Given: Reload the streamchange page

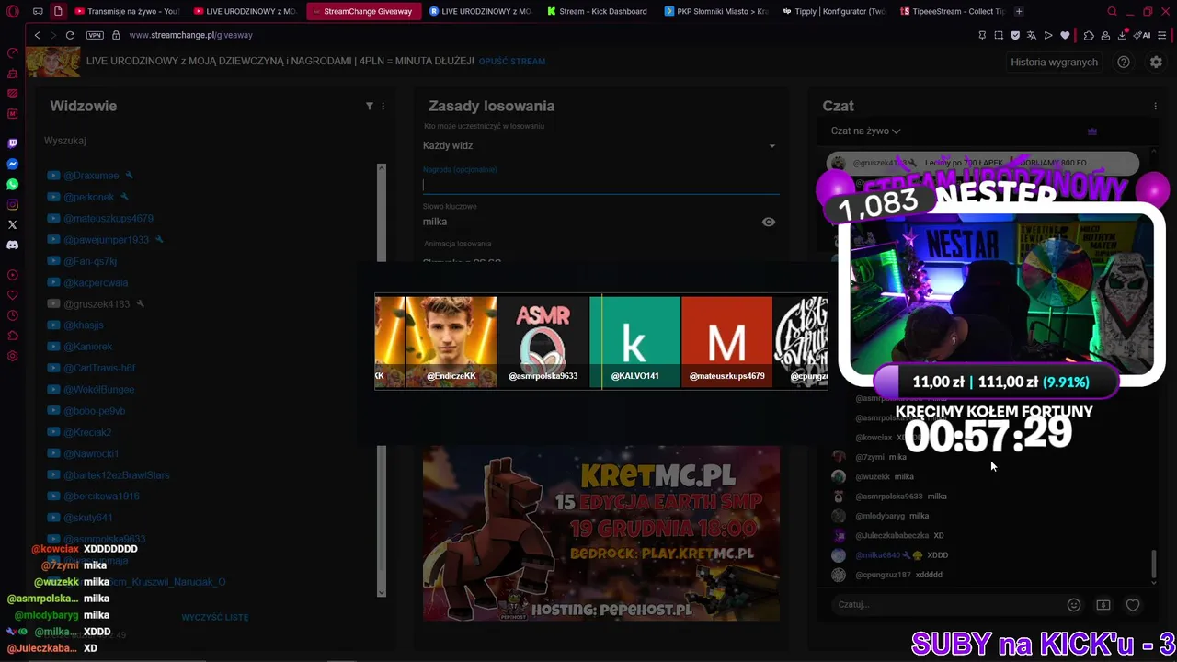Looking at the screenshot, I should [70, 35].
